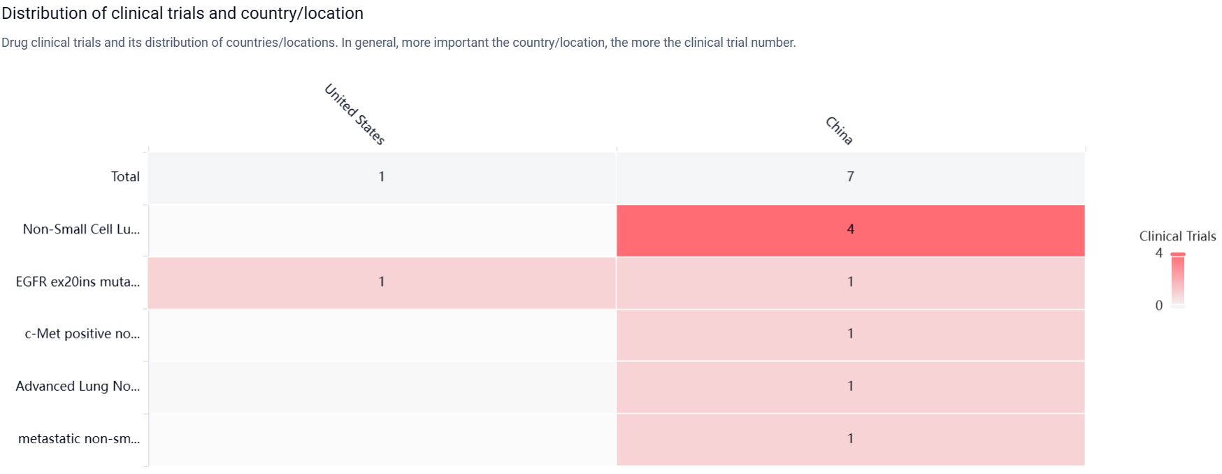Select EGFR ex20ins United States cell
Viewport: 1222px width, 474px height.
point(382,282)
